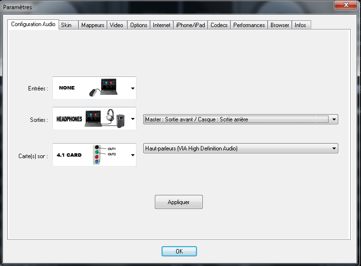361x266 pixels.
Task: Click the NONE text in inputs selector
Action: point(67,88)
